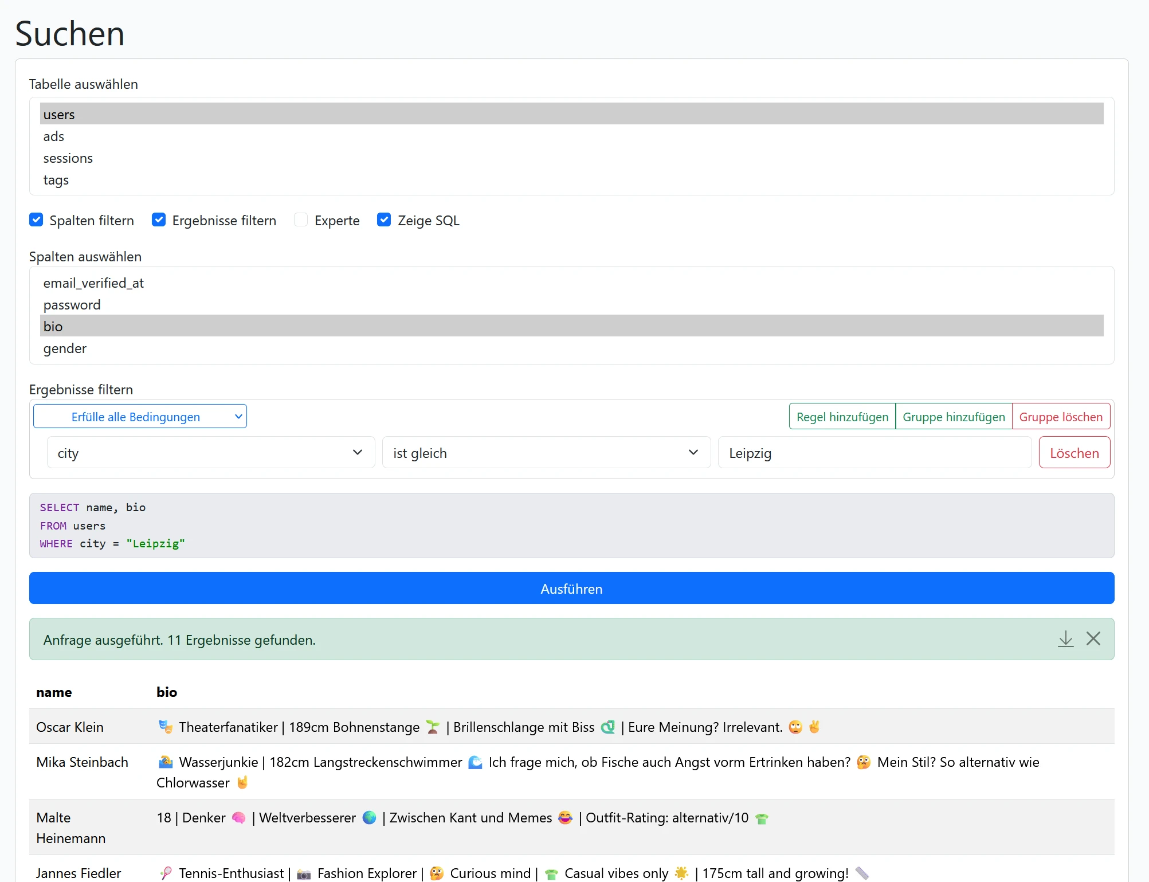This screenshot has height=882, width=1149.
Task: Dismiss the results alert with X
Action: click(x=1093, y=639)
